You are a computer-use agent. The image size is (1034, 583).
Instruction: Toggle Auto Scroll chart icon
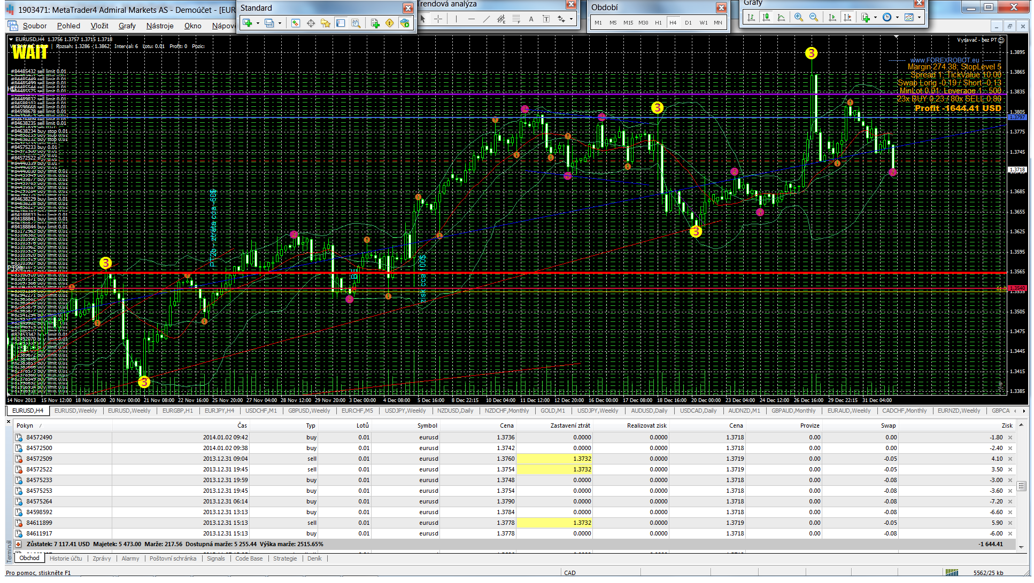coord(832,17)
